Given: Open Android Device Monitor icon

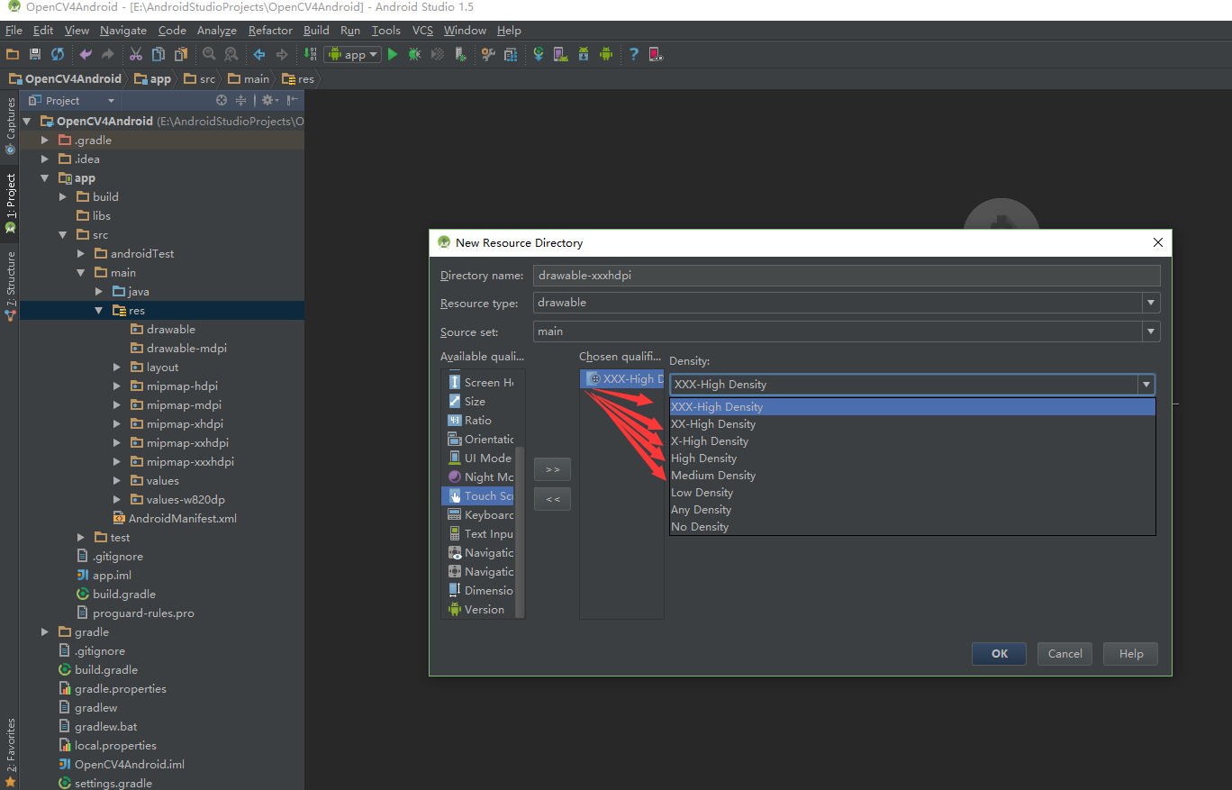Looking at the screenshot, I should pyautogui.click(x=606, y=54).
